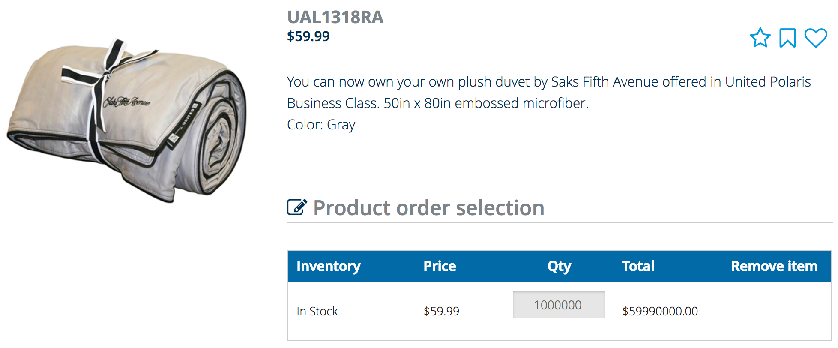Click the $59990000.00 order total
The height and width of the screenshot is (348, 838).
pyautogui.click(x=660, y=311)
